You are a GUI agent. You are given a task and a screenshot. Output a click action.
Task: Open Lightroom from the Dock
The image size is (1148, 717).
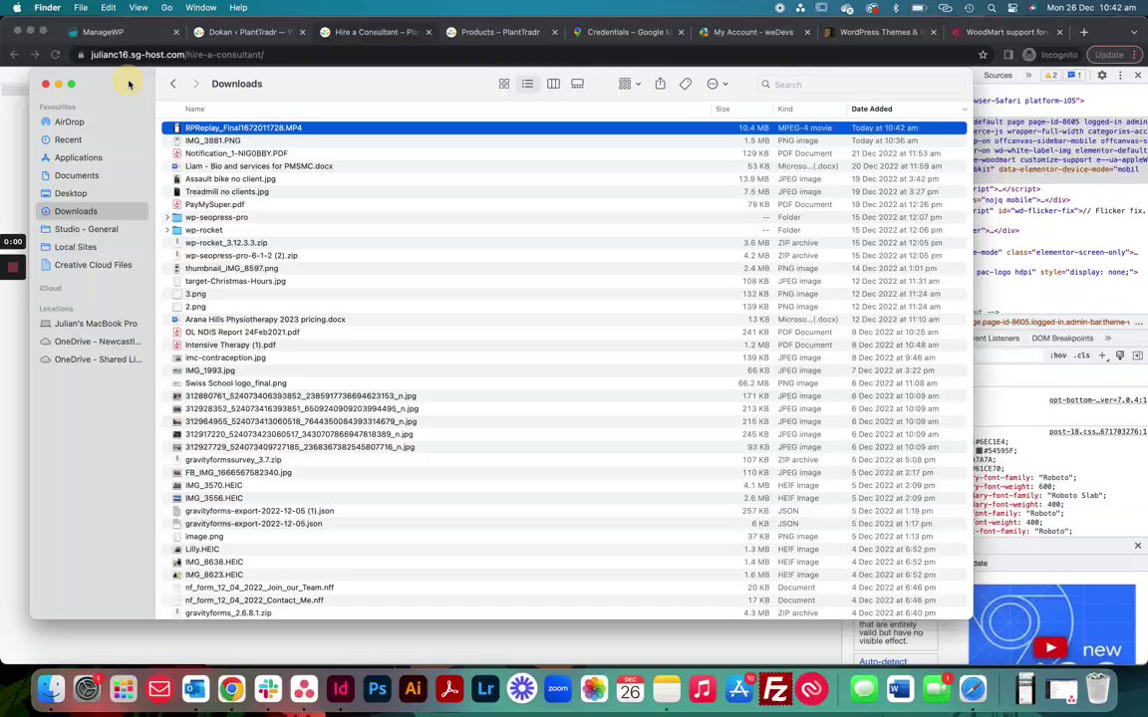pos(485,689)
